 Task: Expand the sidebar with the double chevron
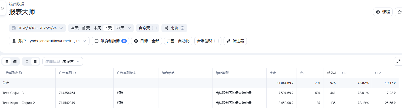click(x=2, y=8)
